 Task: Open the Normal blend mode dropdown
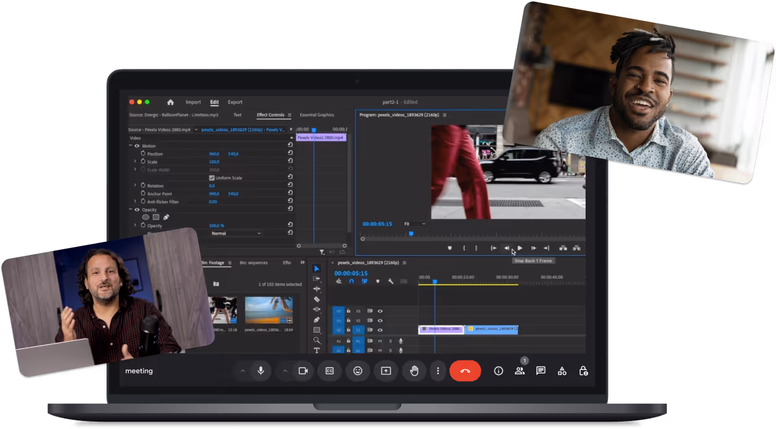pos(236,233)
